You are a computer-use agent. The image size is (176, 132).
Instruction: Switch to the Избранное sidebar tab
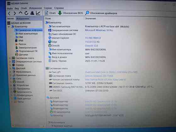23,19
